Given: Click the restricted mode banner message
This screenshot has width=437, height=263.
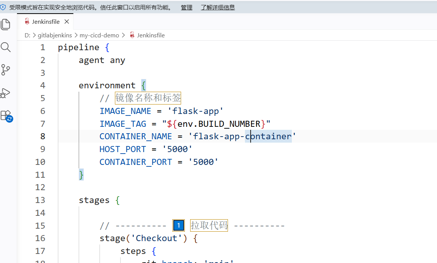Looking at the screenshot, I should coord(91,7).
